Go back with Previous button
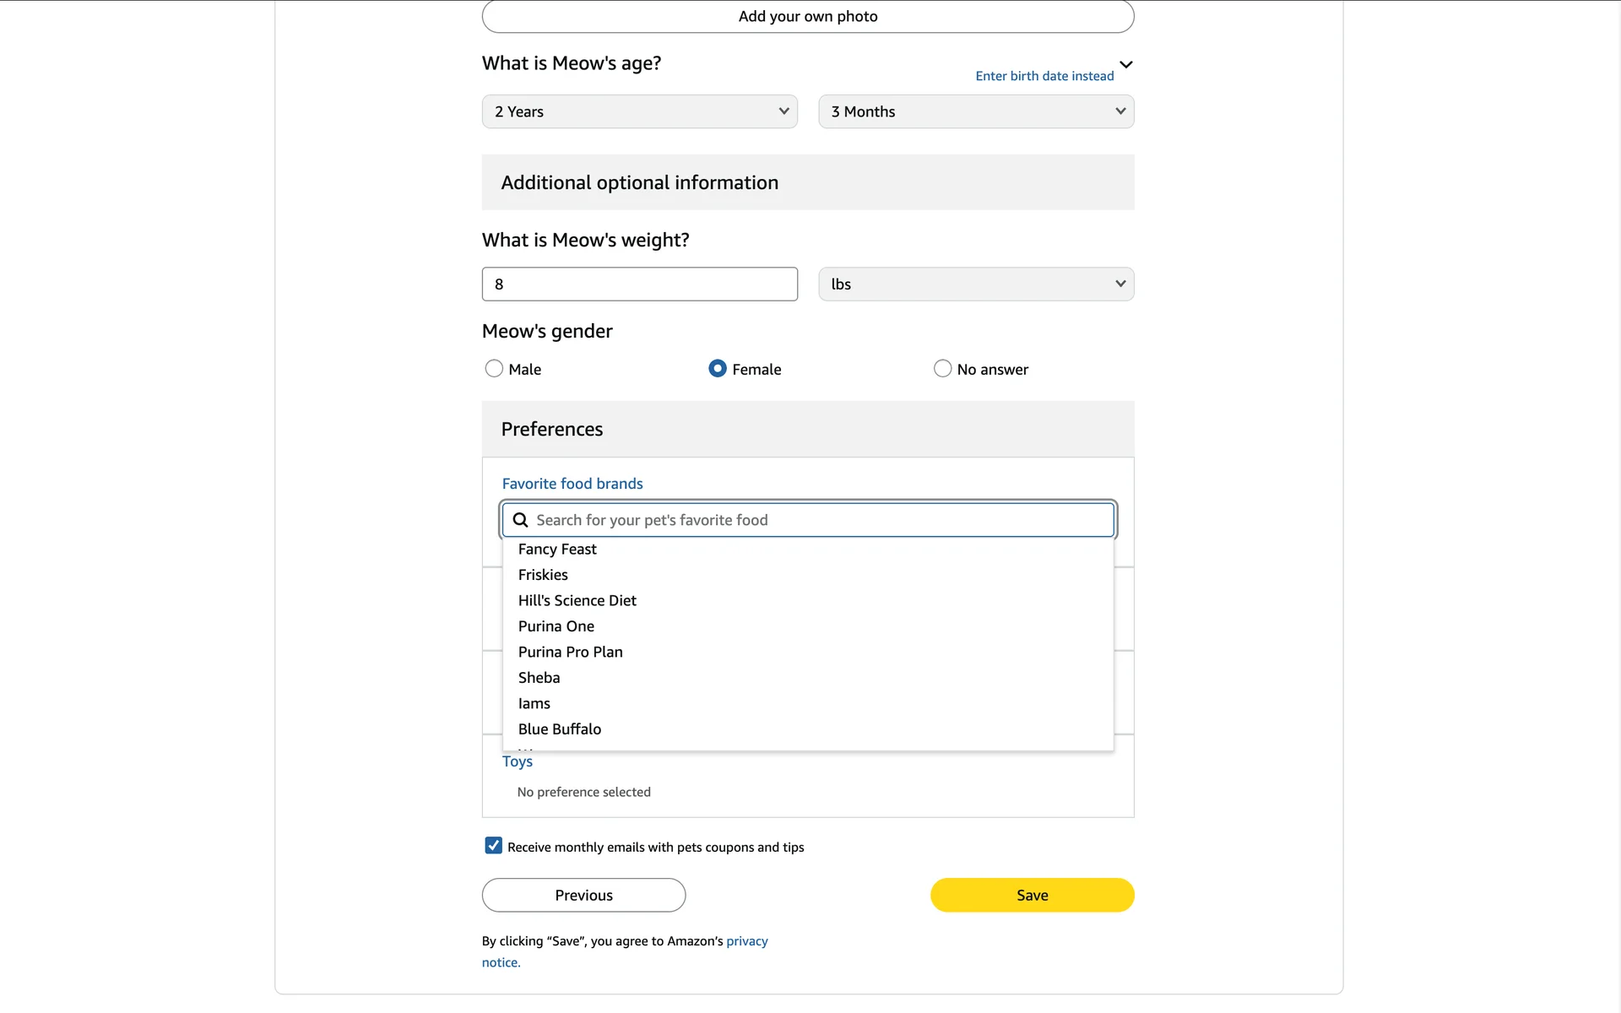The image size is (1621, 1013). click(583, 895)
